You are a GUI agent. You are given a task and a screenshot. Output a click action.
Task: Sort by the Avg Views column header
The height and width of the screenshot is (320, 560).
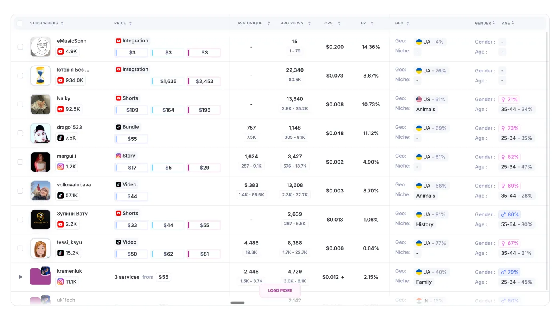pos(295,23)
